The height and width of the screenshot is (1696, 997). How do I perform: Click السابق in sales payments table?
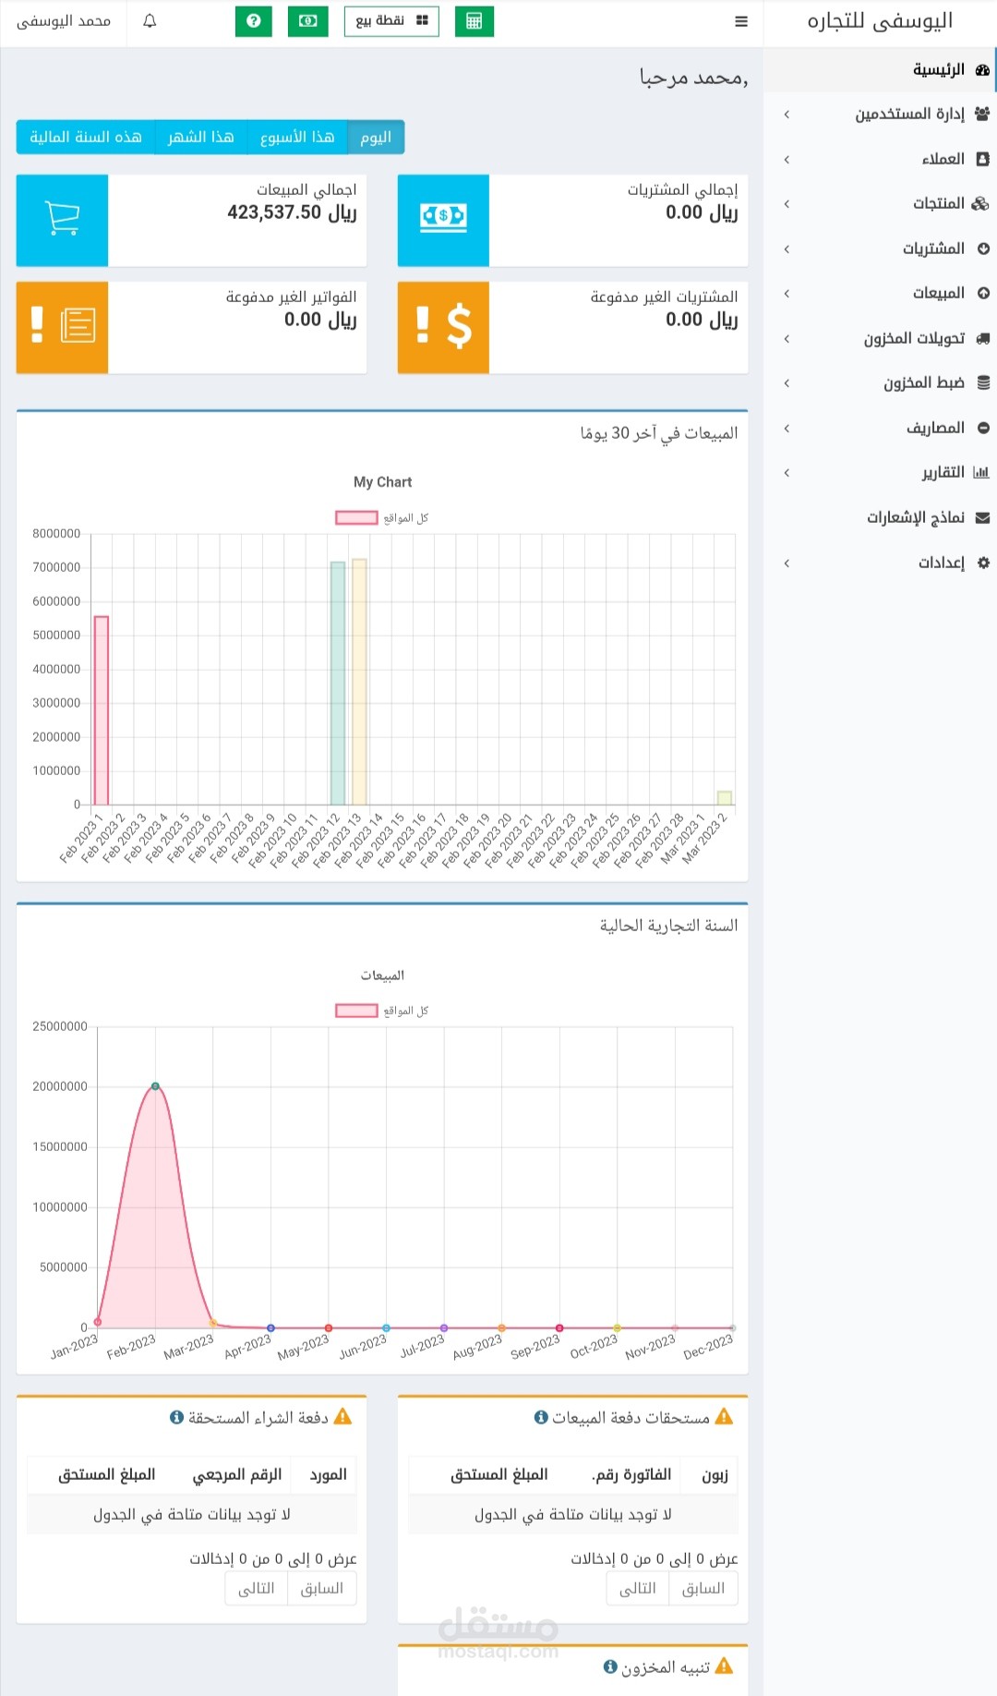[x=703, y=1588]
